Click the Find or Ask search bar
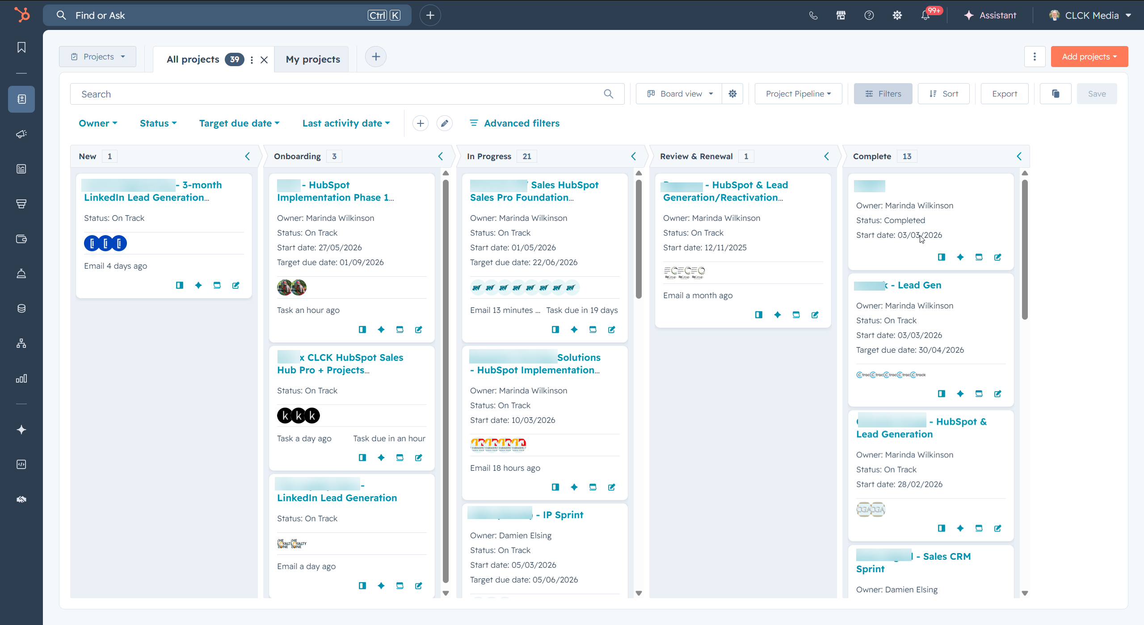This screenshot has height=625, width=1144. pyautogui.click(x=227, y=15)
